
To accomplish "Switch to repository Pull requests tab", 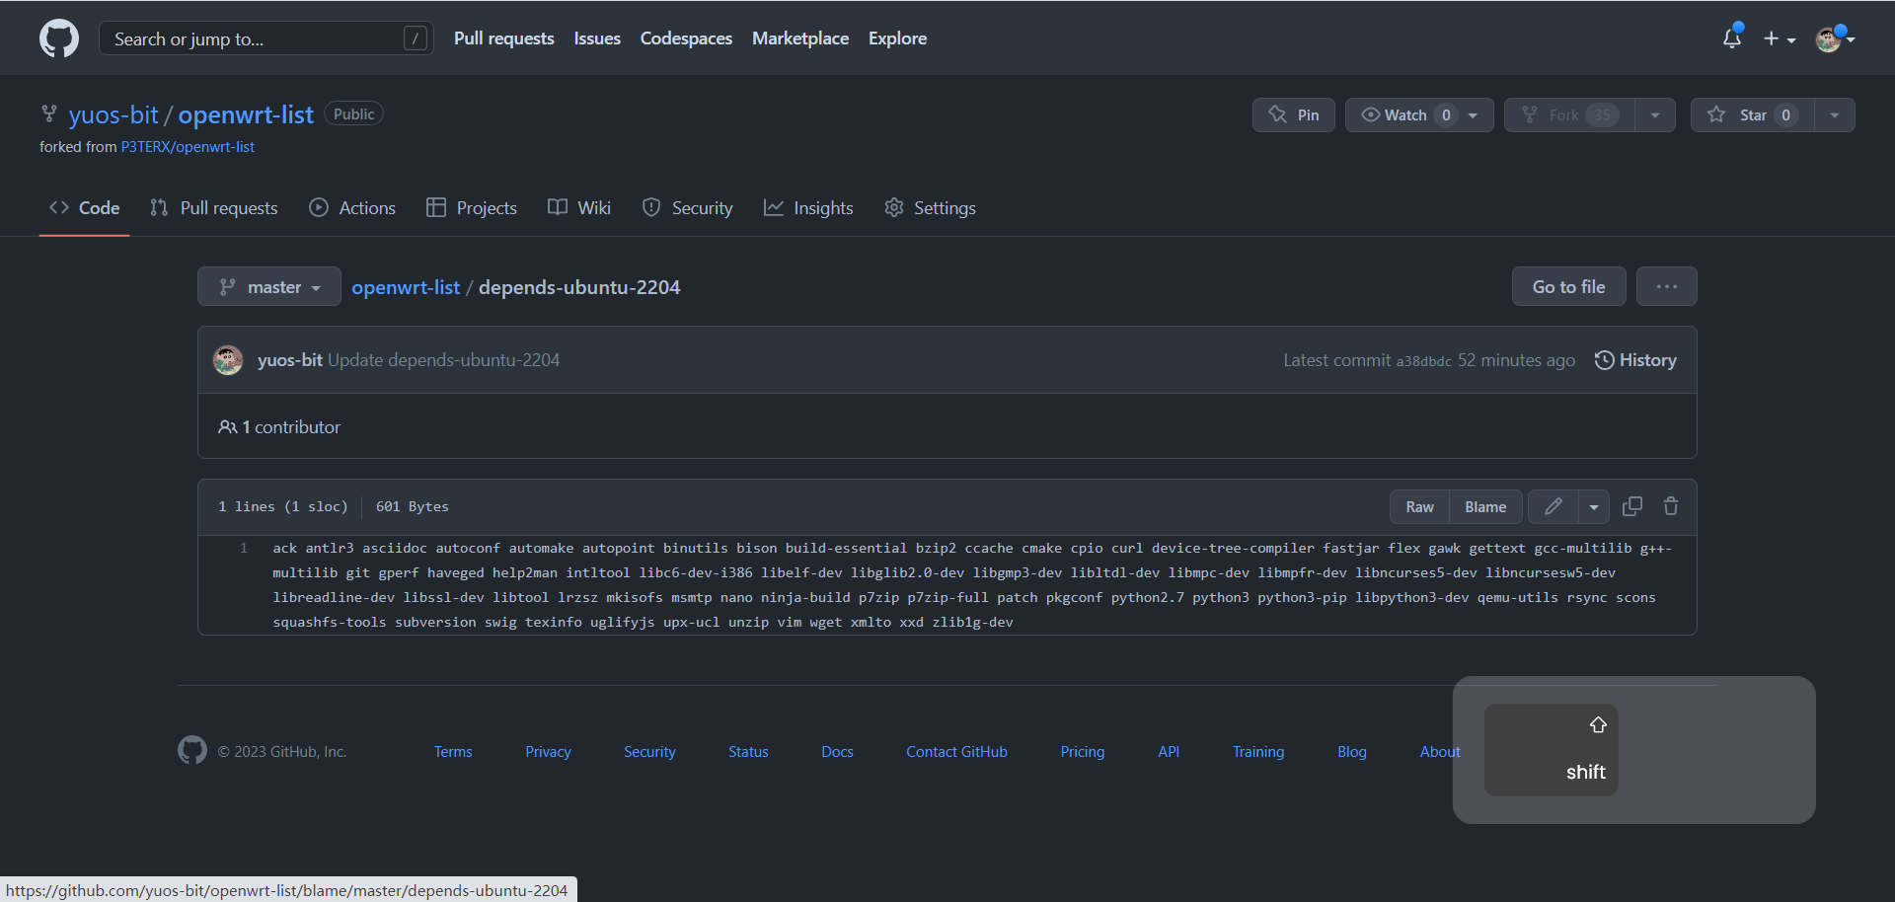I will pos(214,208).
